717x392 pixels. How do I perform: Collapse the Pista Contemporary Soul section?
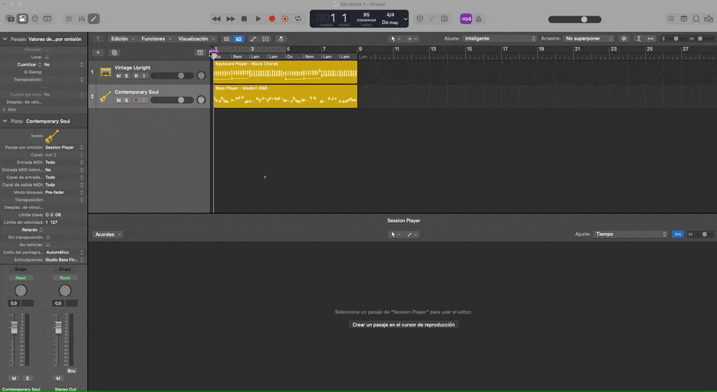(x=5, y=121)
